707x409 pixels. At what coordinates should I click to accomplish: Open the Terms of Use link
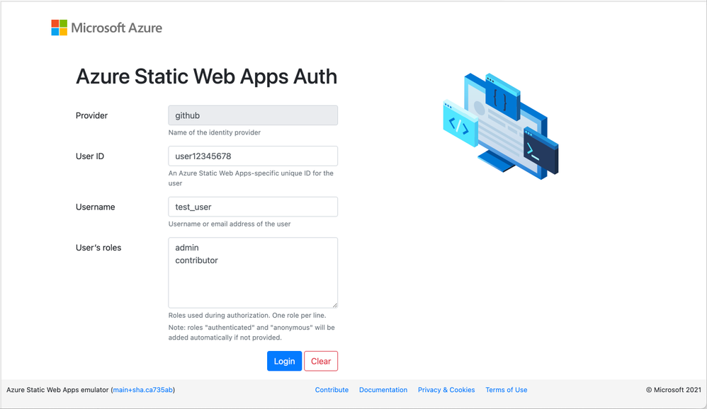507,390
